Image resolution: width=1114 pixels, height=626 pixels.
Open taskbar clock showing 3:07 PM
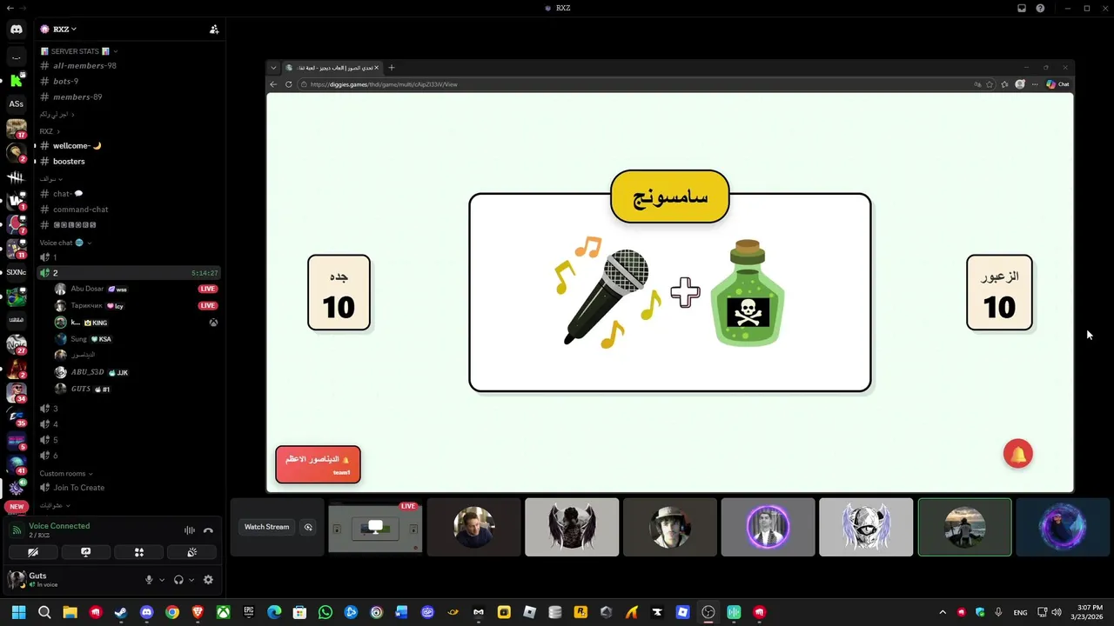tap(1090, 612)
